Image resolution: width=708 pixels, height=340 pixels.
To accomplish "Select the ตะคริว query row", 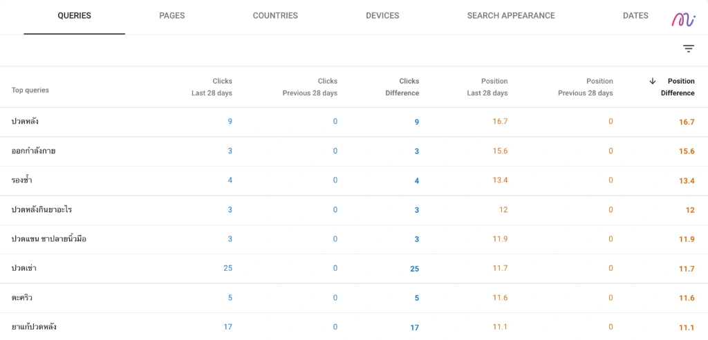I will tap(354, 298).
